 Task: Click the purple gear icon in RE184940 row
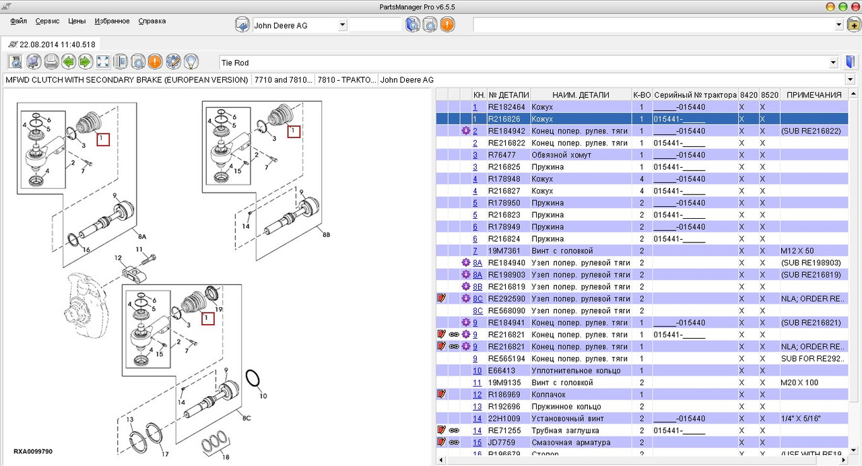coord(465,263)
